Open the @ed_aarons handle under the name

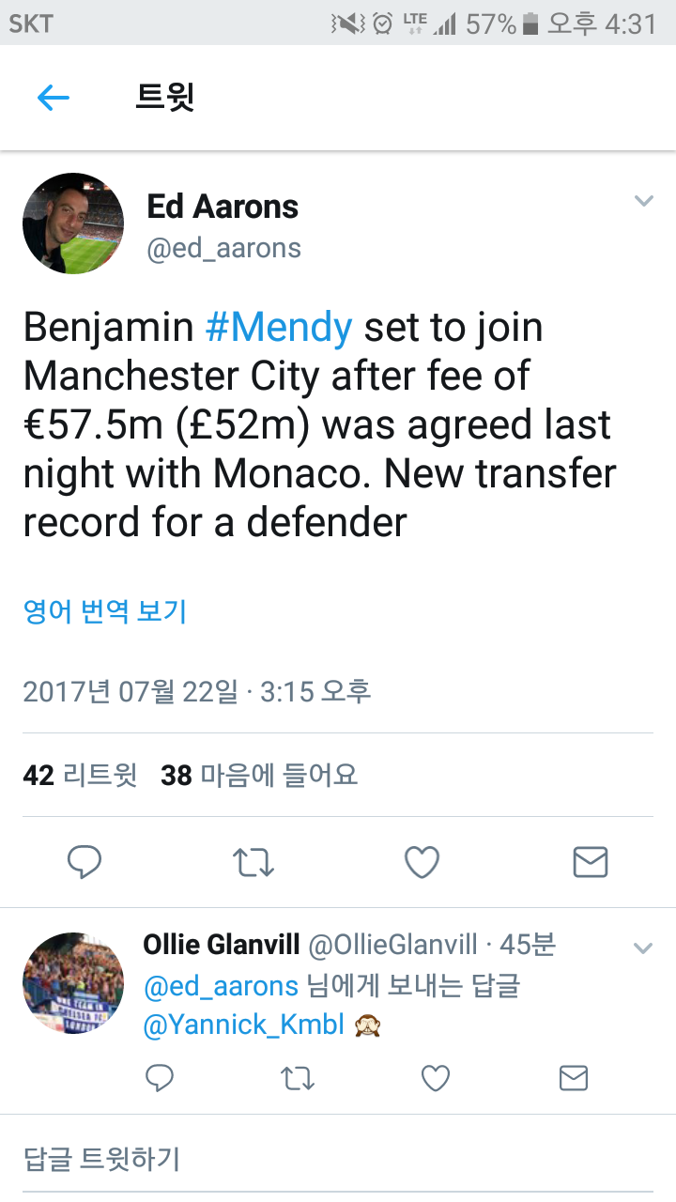point(224,248)
